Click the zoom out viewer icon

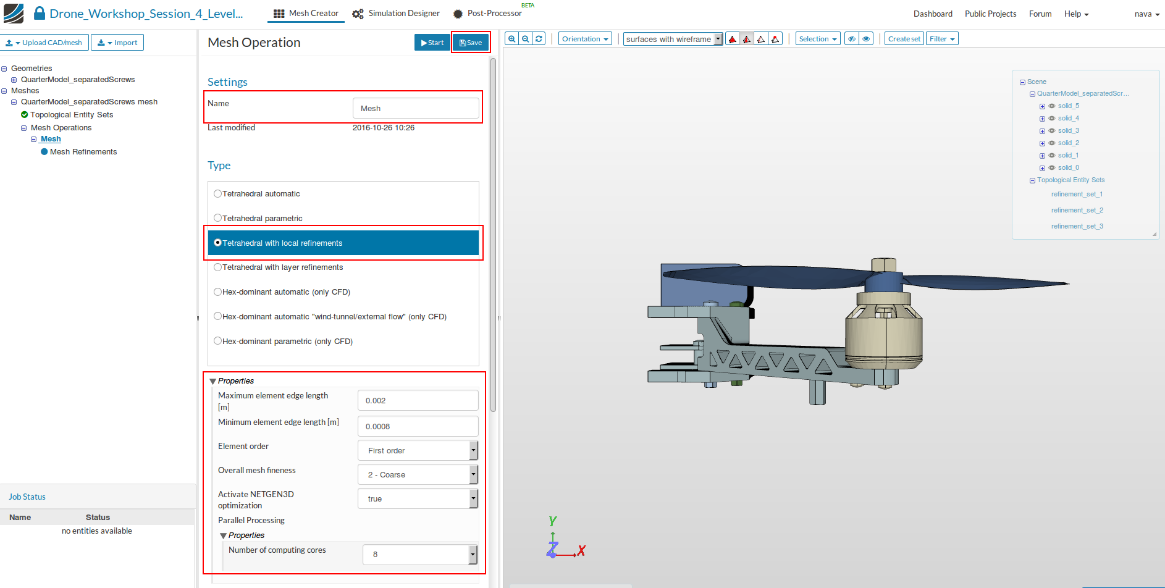(525, 39)
